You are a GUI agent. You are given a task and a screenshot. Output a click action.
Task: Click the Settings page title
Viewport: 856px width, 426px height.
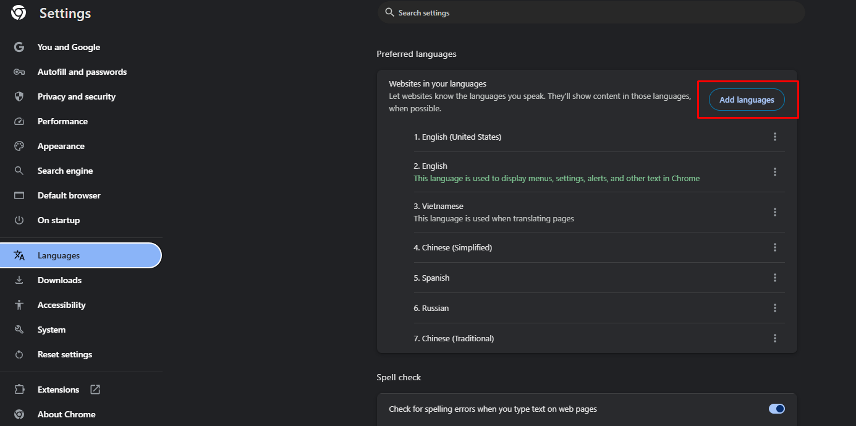(65, 13)
